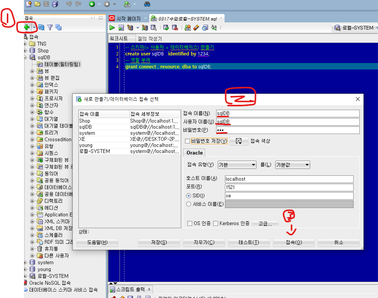The width and height of the screenshot is (378, 298).
Task: Run statement with the green play icon
Action: click(112, 28)
